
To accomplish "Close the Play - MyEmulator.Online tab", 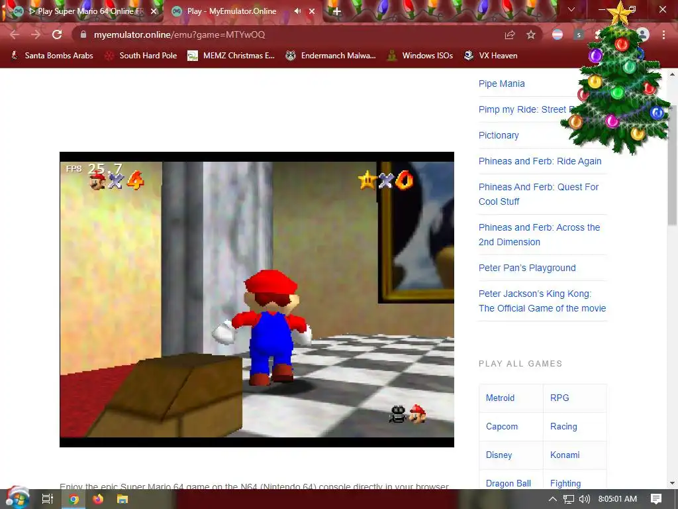I will (312, 11).
